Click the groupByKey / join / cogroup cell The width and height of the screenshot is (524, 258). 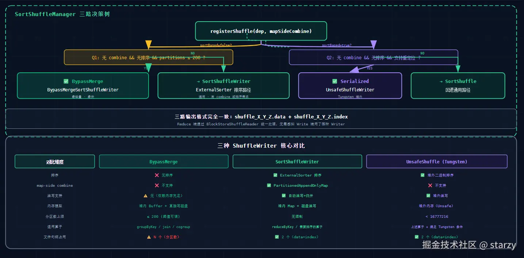(164, 227)
